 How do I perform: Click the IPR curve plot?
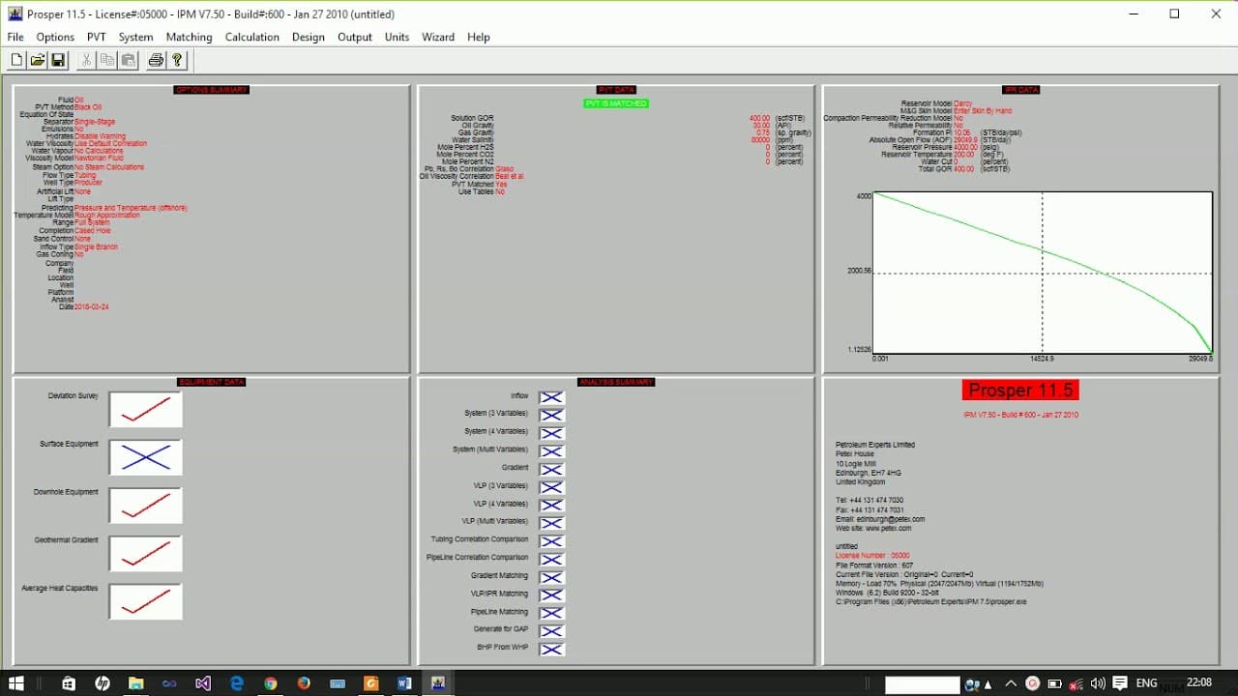pyautogui.click(x=1043, y=273)
